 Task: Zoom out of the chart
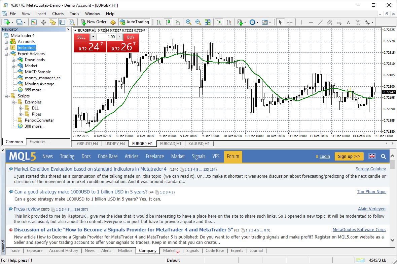point(198,22)
